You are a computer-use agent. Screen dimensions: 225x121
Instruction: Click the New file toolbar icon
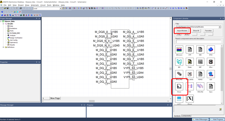click(2, 8)
